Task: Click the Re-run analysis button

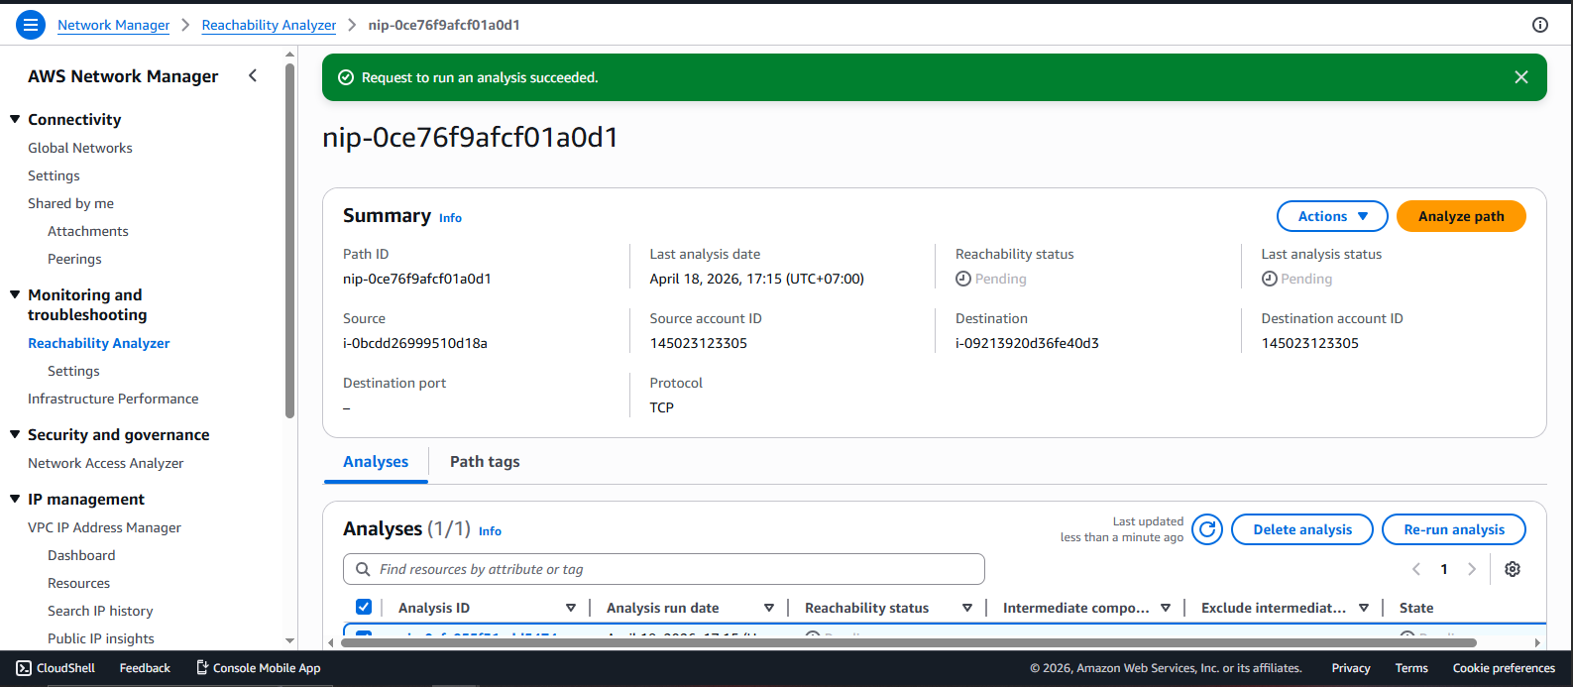Action: [x=1454, y=529]
